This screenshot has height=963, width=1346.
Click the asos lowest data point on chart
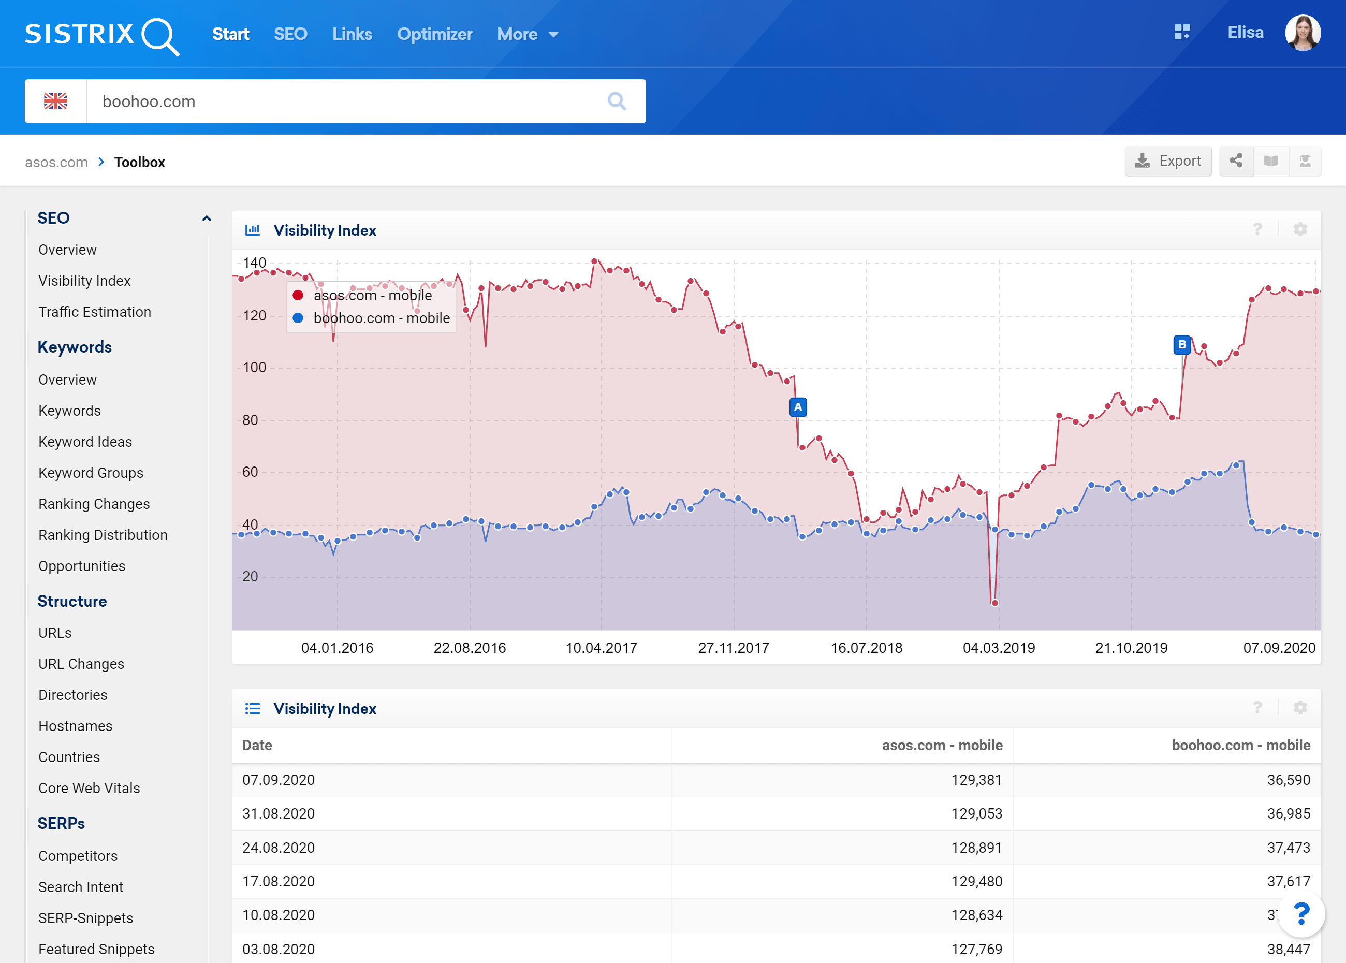[995, 603]
